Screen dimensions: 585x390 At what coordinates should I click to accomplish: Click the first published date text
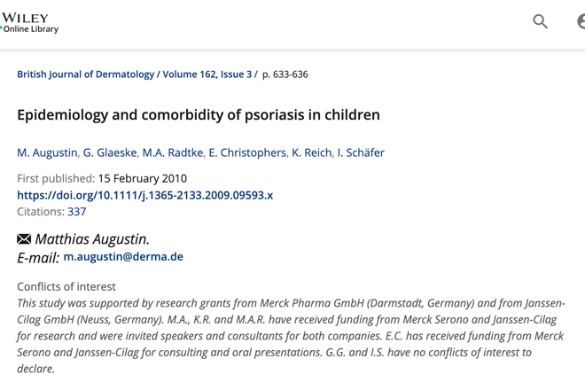tap(143, 178)
